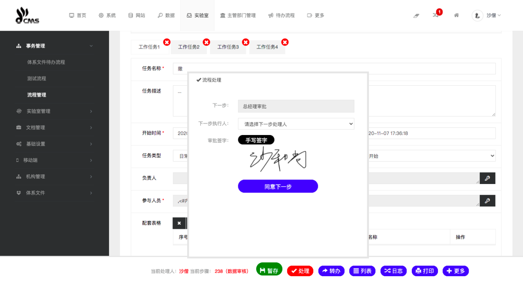Image resolution: width=523 pixels, height=286 pixels.
Task: Click the search key icon beside 负责人 field
Action: [x=487, y=178]
